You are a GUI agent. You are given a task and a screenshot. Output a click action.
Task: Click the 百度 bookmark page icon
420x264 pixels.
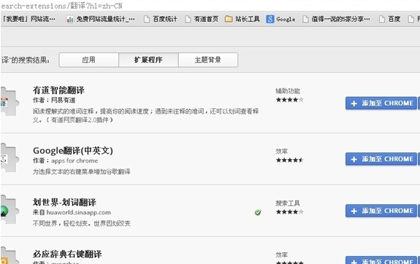tap(382, 19)
